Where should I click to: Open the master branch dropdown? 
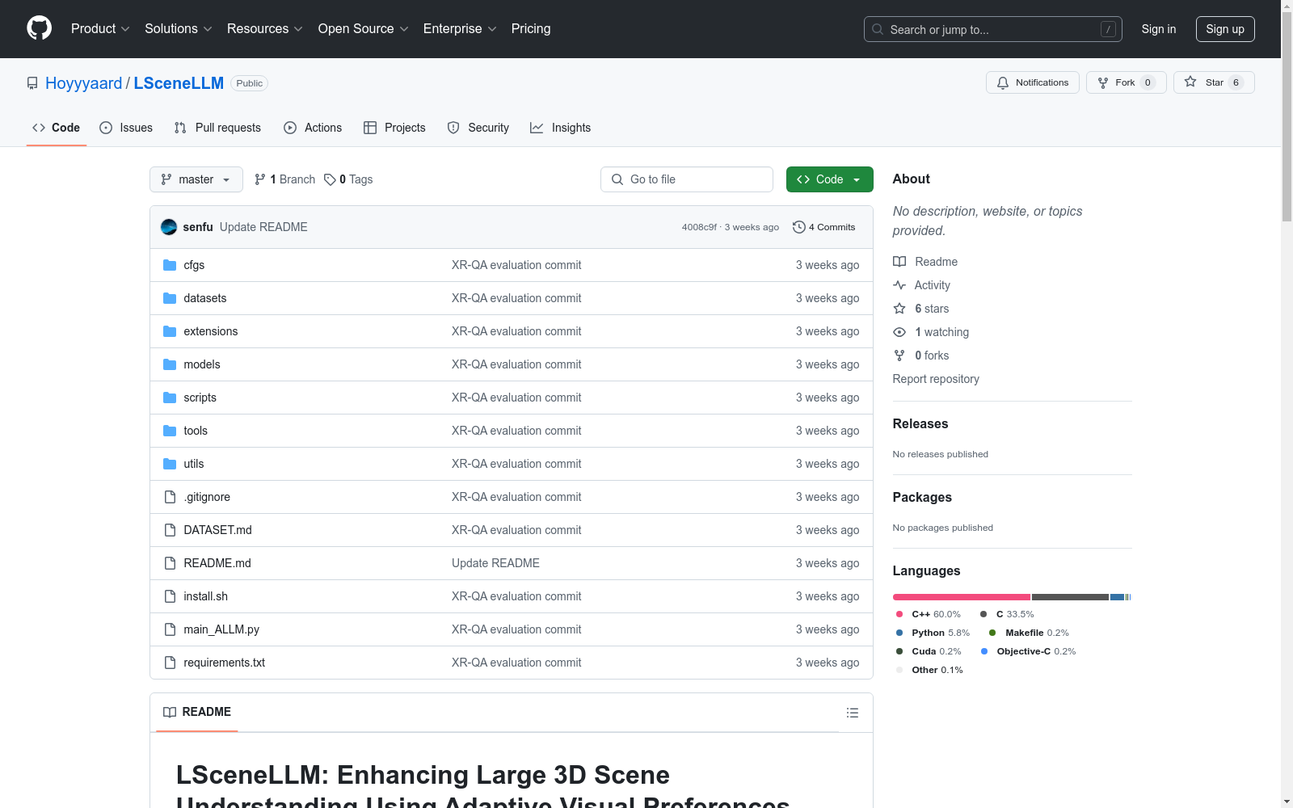pyautogui.click(x=196, y=179)
